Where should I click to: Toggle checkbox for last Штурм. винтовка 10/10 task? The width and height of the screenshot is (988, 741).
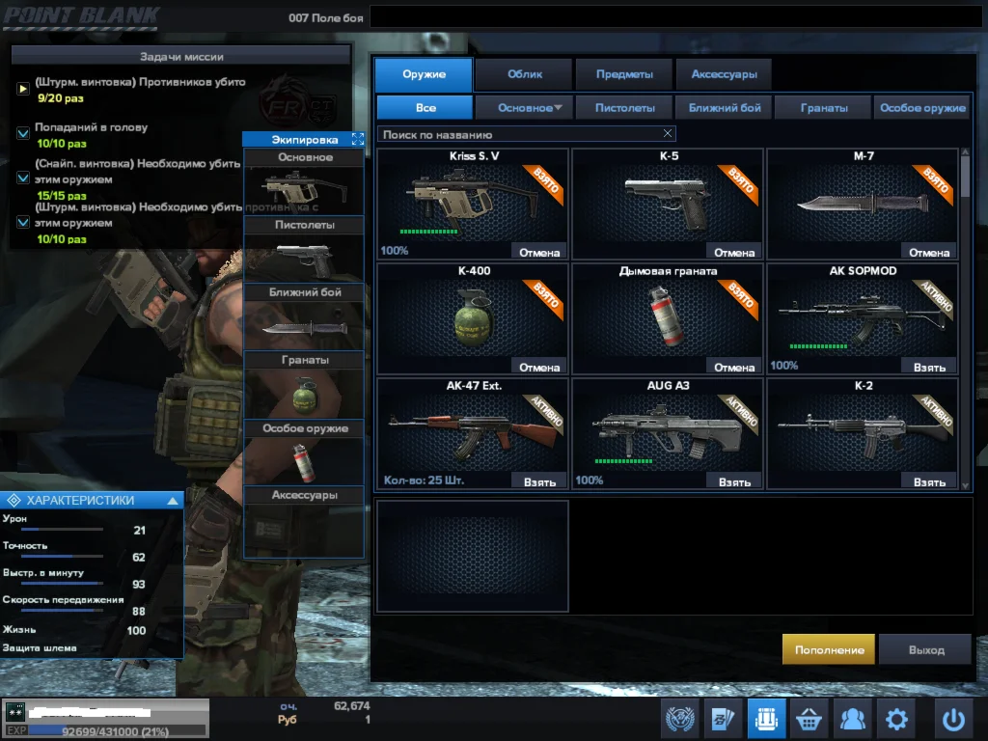(23, 222)
